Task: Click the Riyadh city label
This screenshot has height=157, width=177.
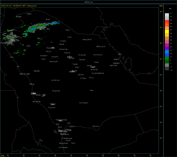Action: coord(93,67)
